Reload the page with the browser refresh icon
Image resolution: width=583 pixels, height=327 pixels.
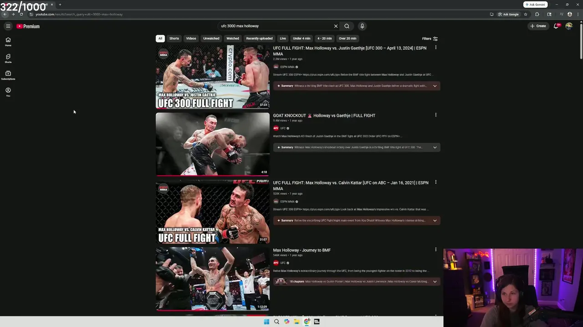click(21, 14)
